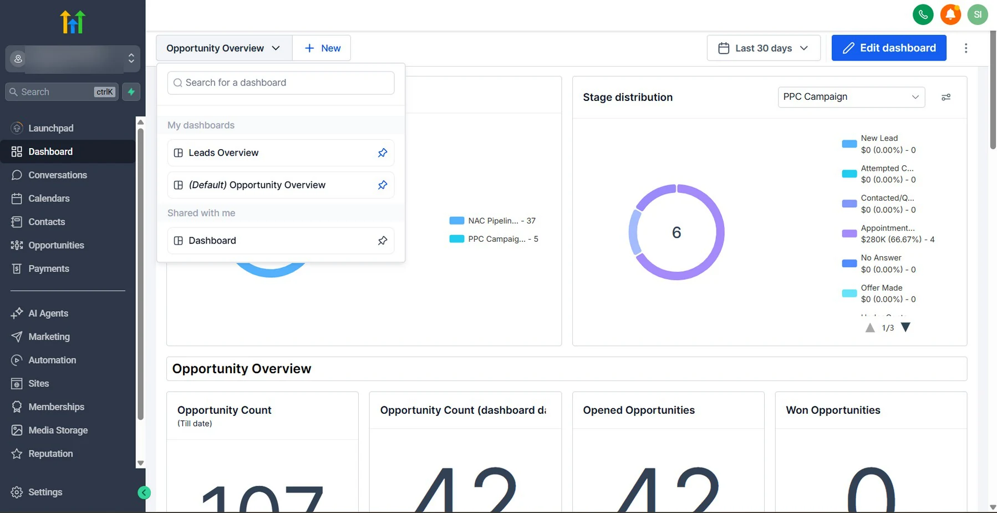Screen dimensions: 997x513
Task: Open Payments in the sidebar
Action: click(x=68, y=268)
